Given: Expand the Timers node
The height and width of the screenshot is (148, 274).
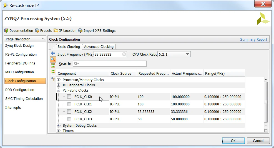Looking at the screenshot, I should (59, 131).
